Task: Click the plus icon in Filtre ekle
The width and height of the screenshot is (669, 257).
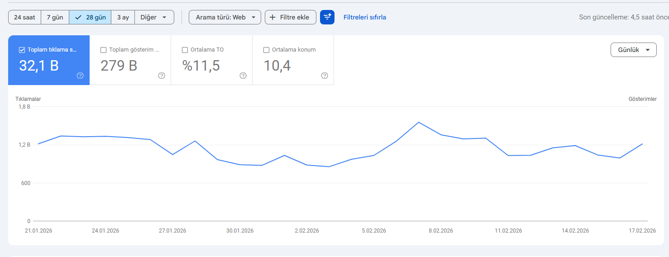Action: click(272, 17)
